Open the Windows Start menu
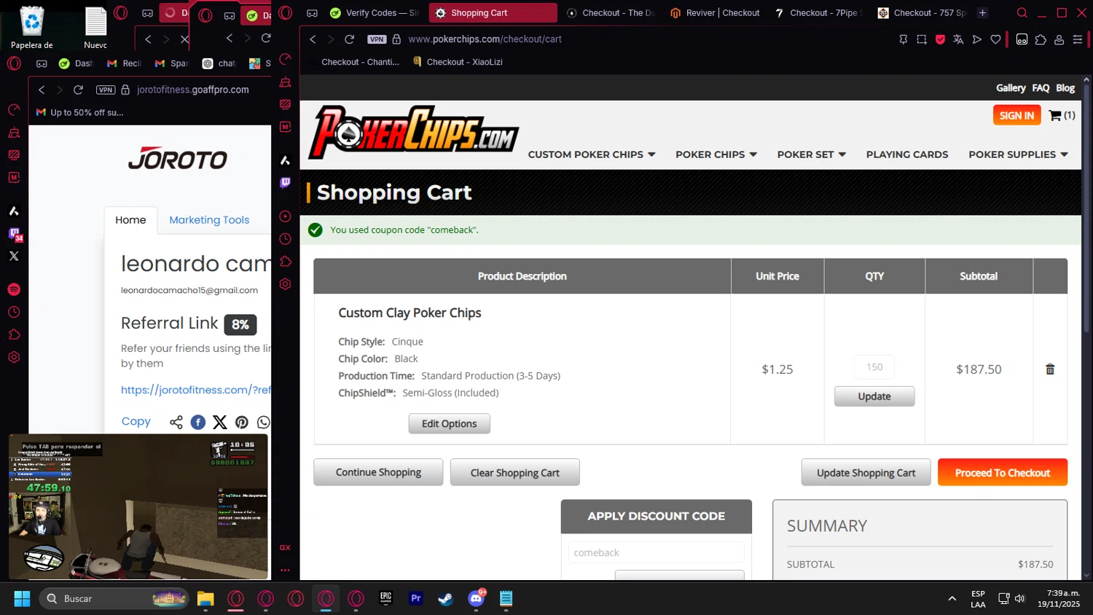 (x=22, y=599)
